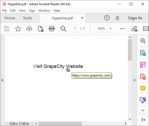Switch to the Tools tab
The image size is (149, 126).
[x=27, y=18]
